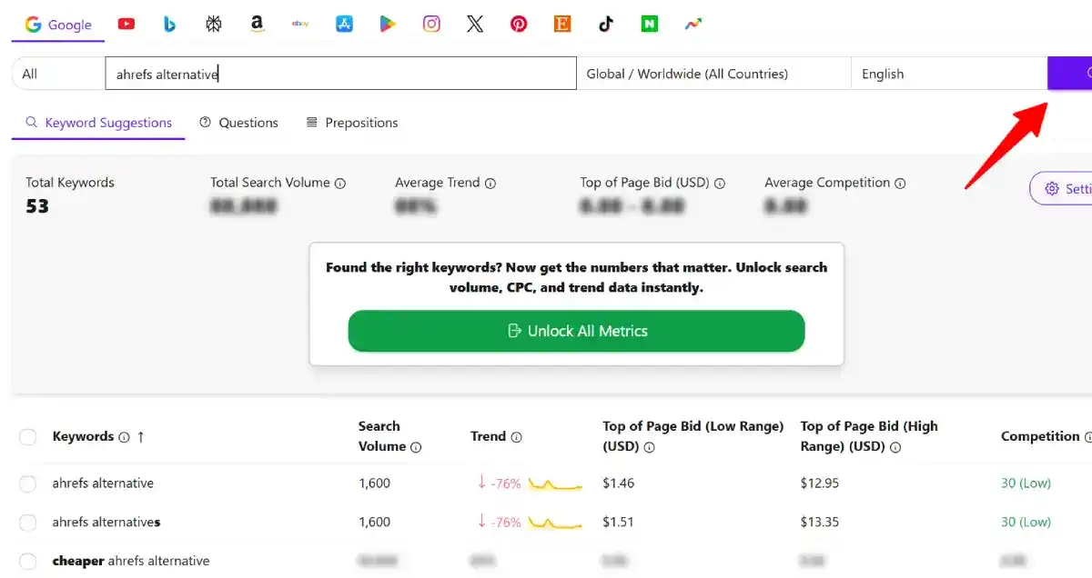Pick the Etsy platform icon

(562, 25)
